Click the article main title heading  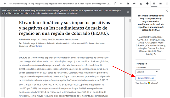(x=64, y=28)
